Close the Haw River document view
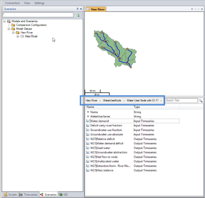The image size is (205, 198). [202, 9]
